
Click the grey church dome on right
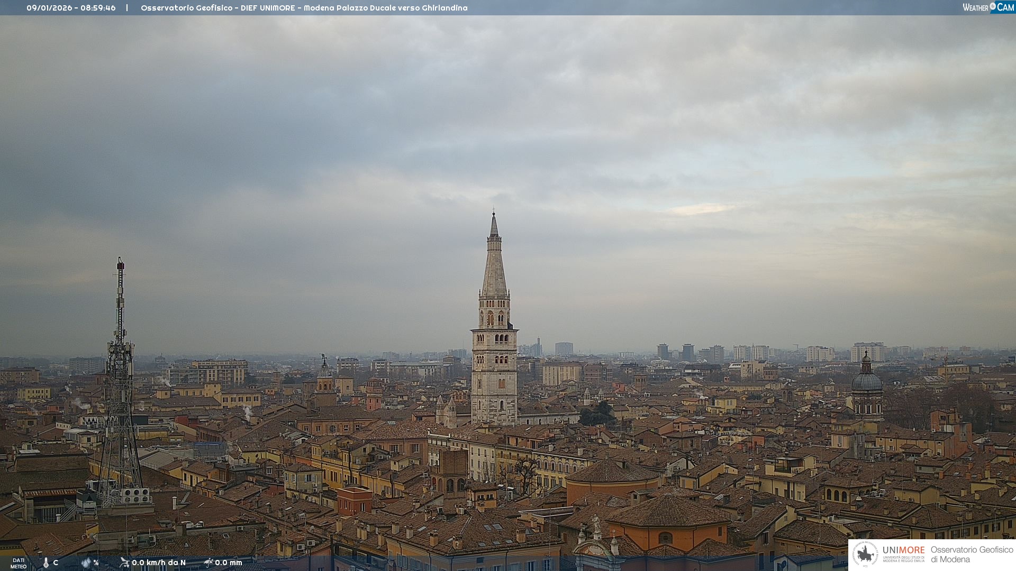click(x=867, y=381)
